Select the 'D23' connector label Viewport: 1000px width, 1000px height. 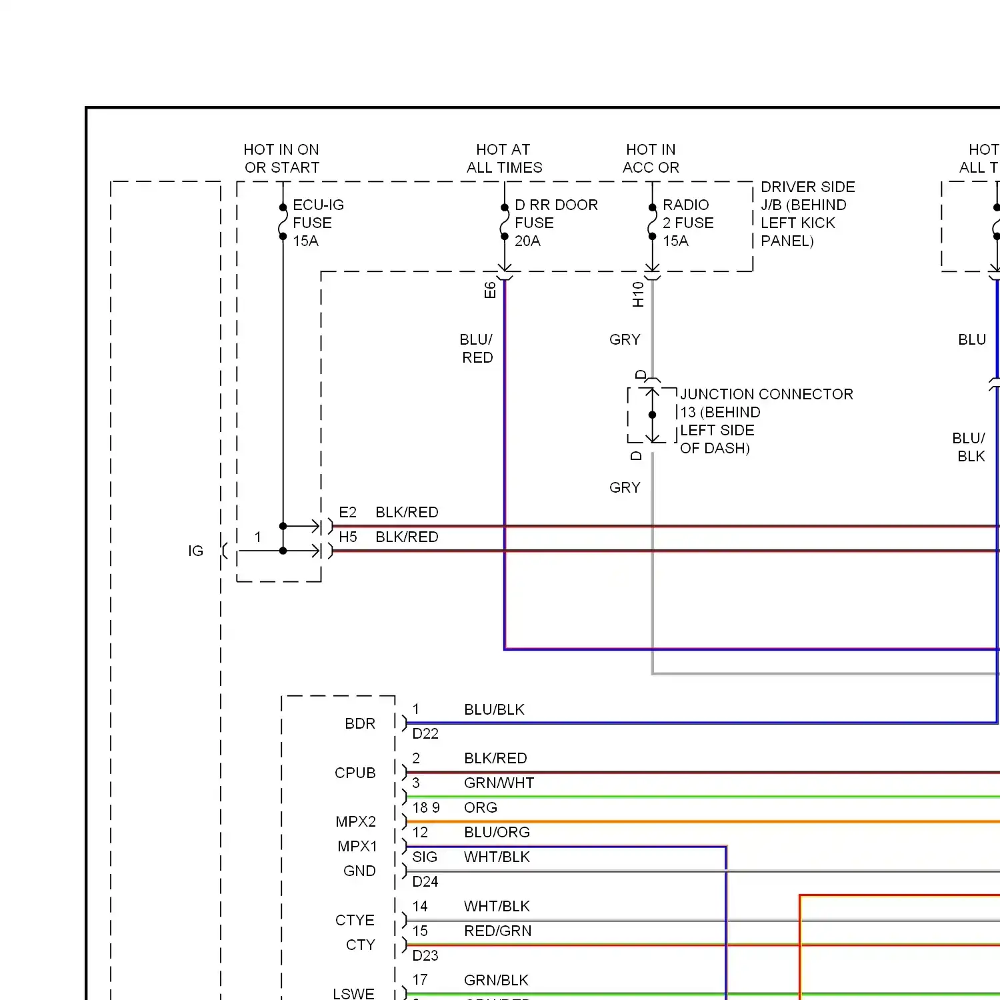point(425,956)
